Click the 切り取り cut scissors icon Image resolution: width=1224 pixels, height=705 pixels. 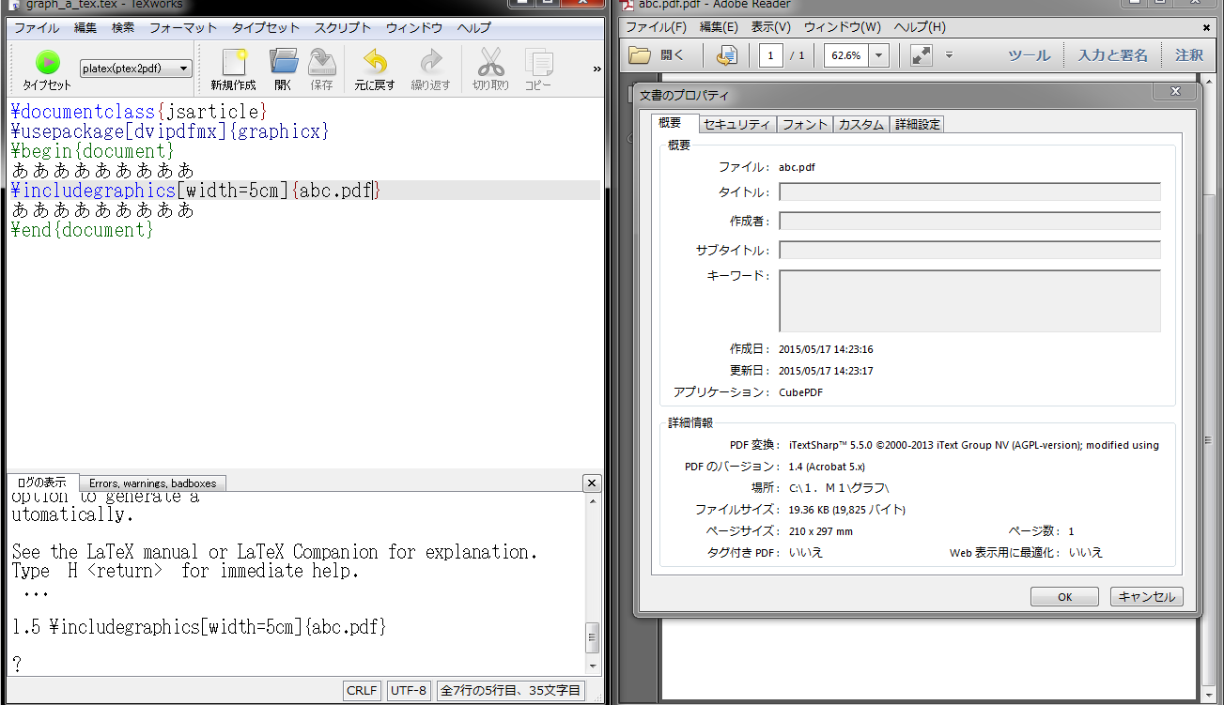[490, 69]
